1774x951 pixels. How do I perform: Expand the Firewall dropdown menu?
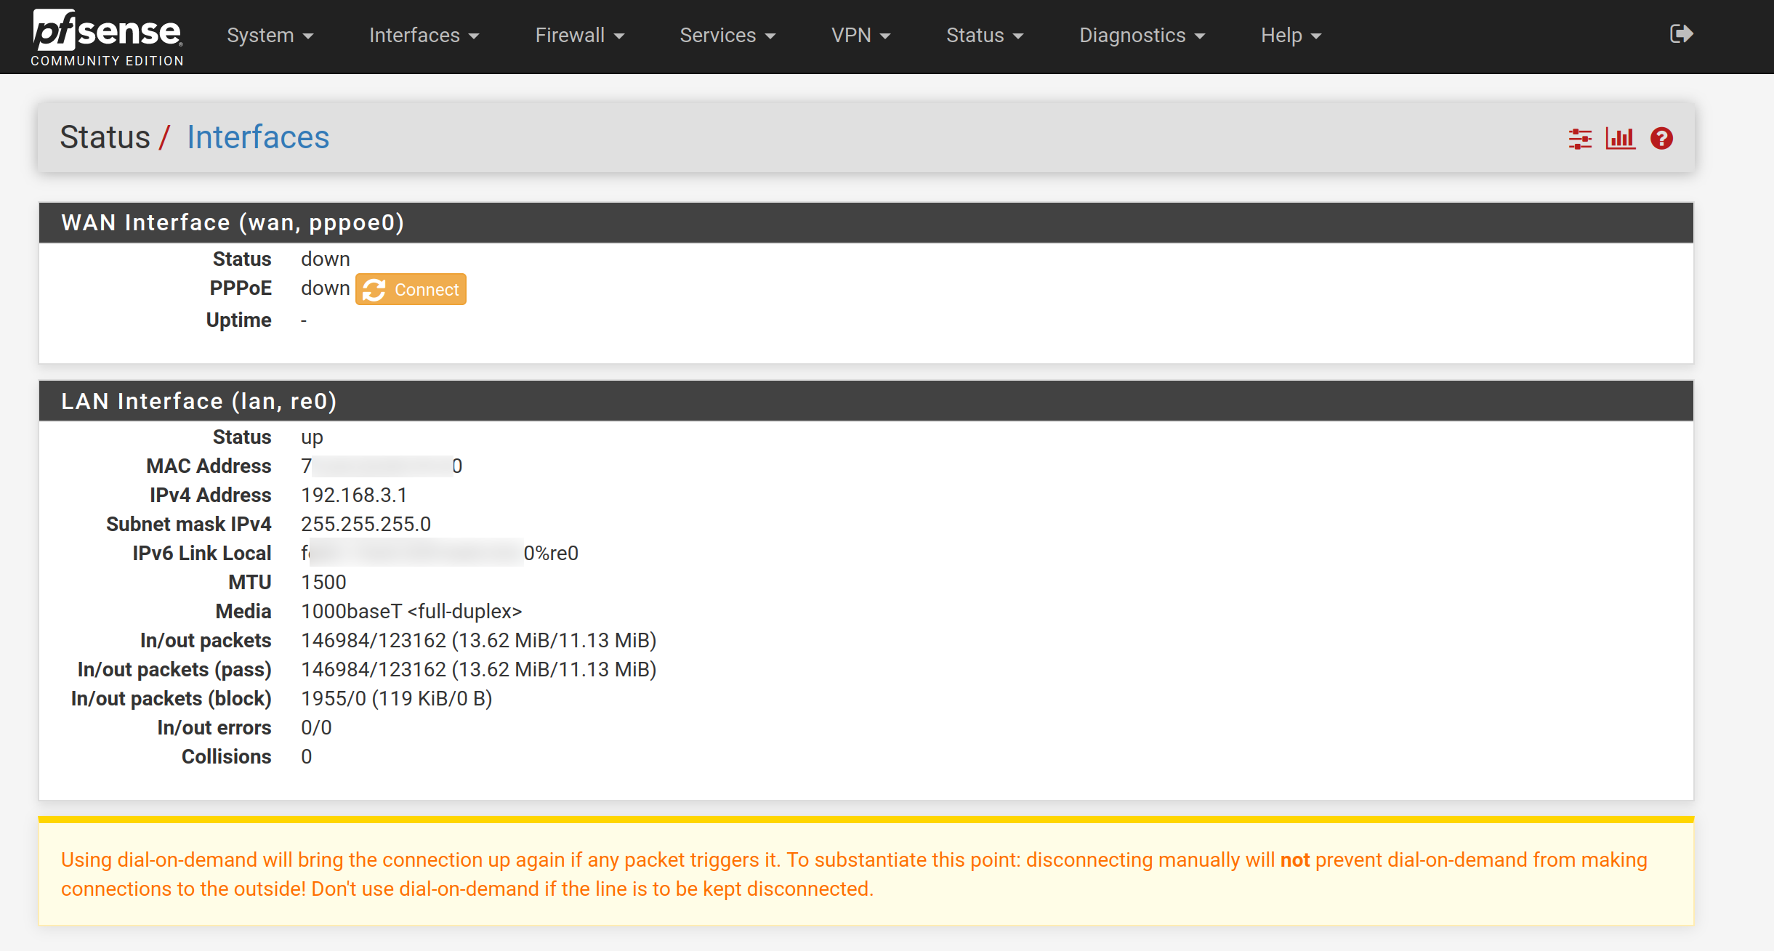click(x=579, y=35)
